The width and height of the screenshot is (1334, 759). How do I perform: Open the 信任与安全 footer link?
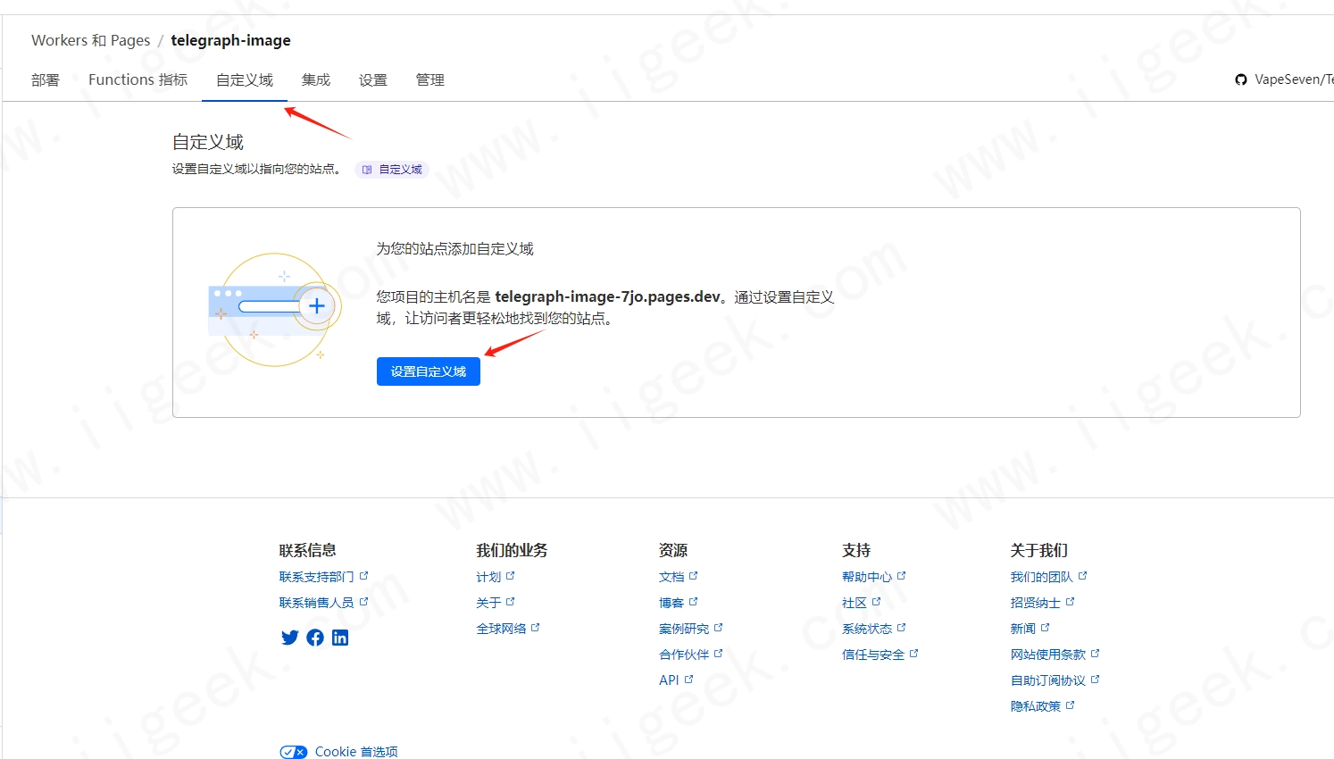click(x=880, y=655)
